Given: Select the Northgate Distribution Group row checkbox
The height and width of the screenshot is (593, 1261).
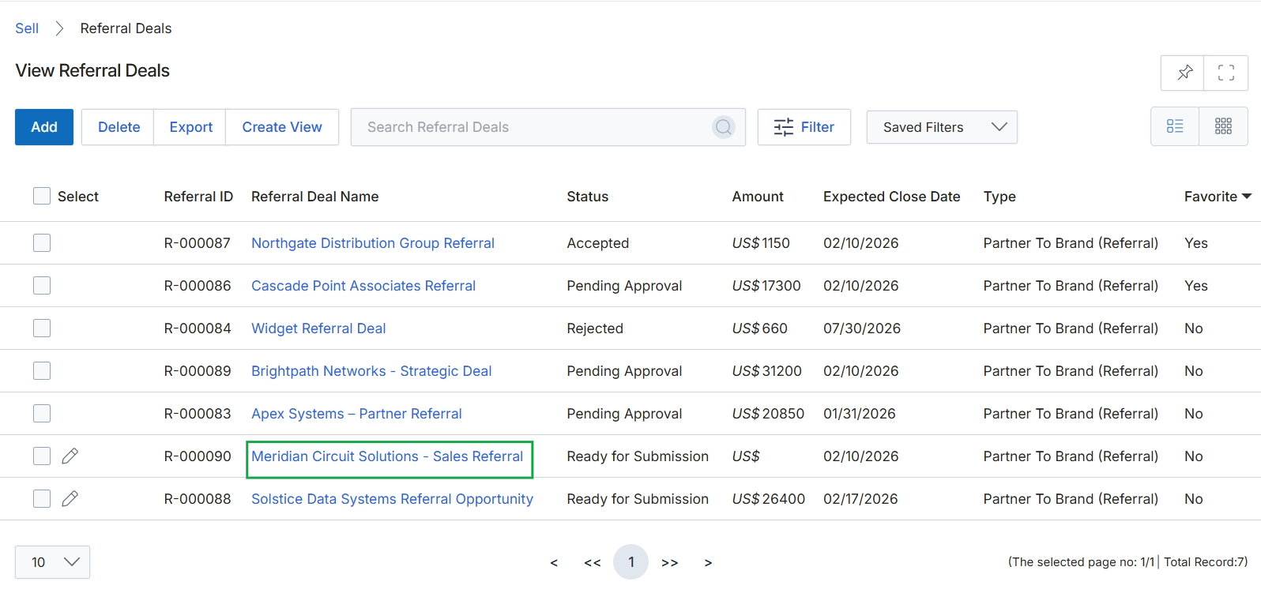Looking at the screenshot, I should pyautogui.click(x=42, y=242).
